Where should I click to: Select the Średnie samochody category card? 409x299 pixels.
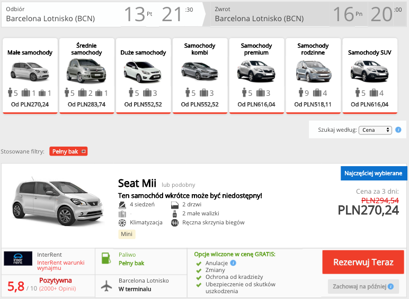[x=86, y=76]
